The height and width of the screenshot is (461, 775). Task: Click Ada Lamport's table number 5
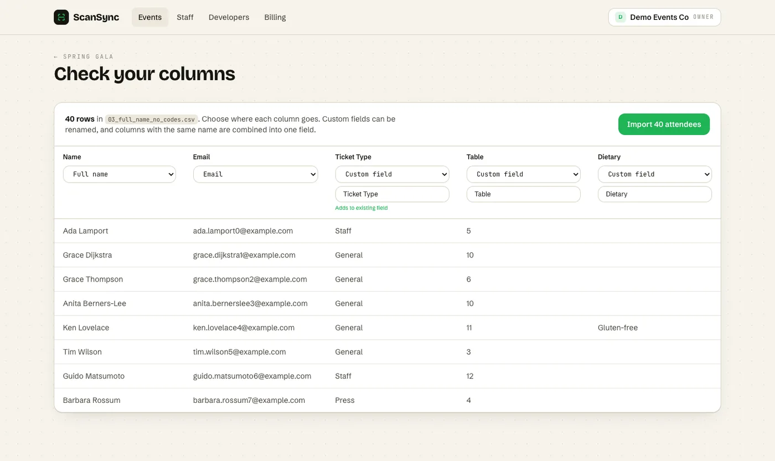point(469,231)
